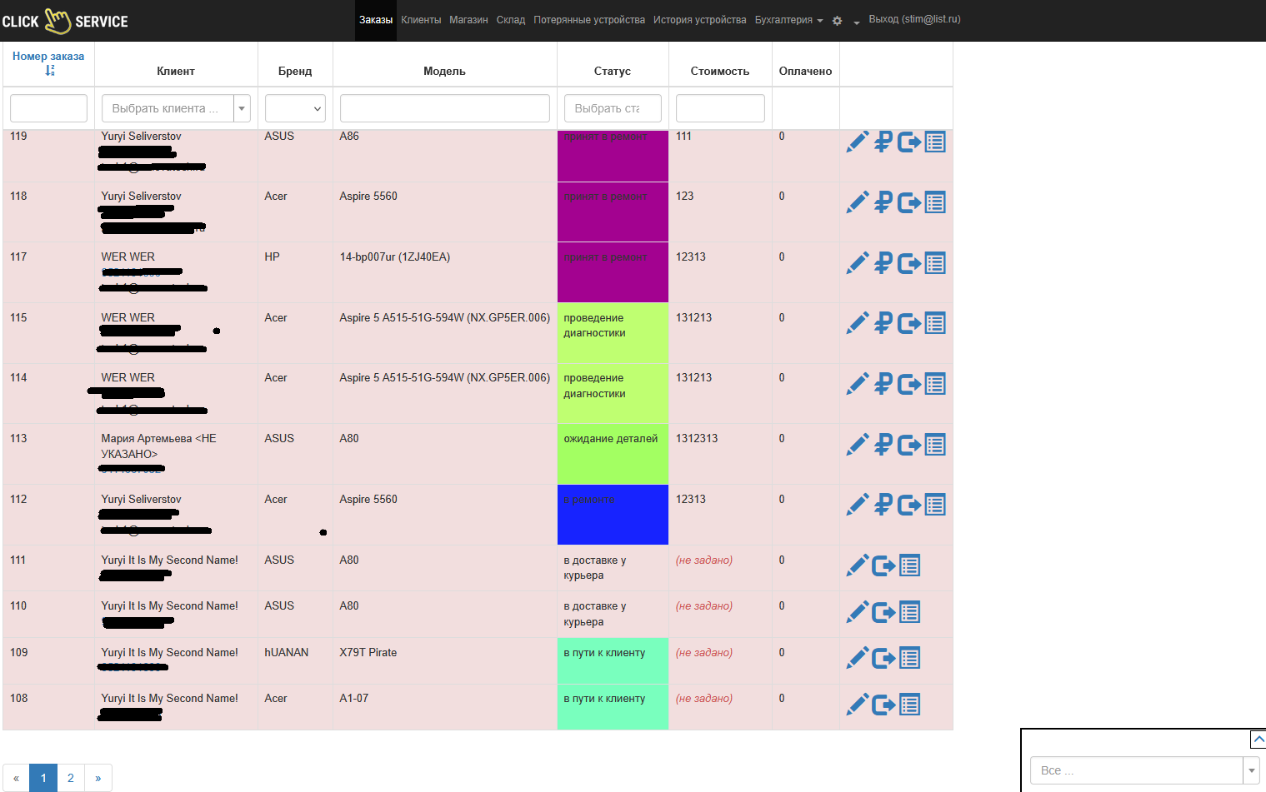Switch to the Заказы tab
This screenshot has width=1266, height=792.
(376, 20)
